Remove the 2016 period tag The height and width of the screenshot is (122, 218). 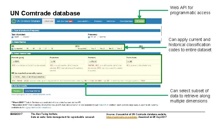(14, 61)
